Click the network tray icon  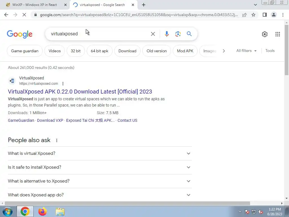point(254,212)
